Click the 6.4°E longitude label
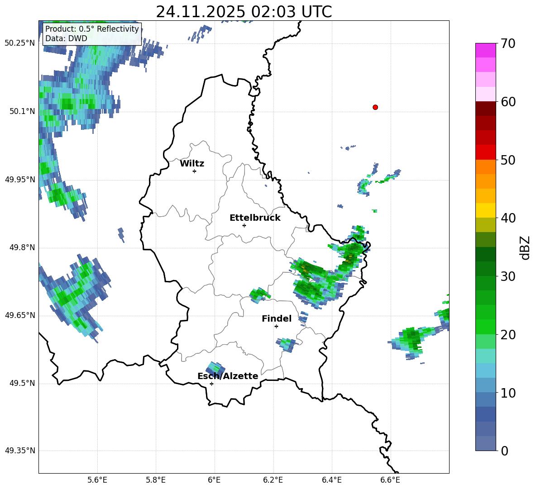 coord(331,480)
